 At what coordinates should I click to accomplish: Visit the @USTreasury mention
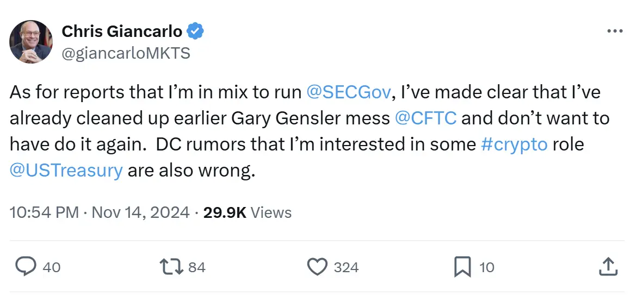[66, 171]
